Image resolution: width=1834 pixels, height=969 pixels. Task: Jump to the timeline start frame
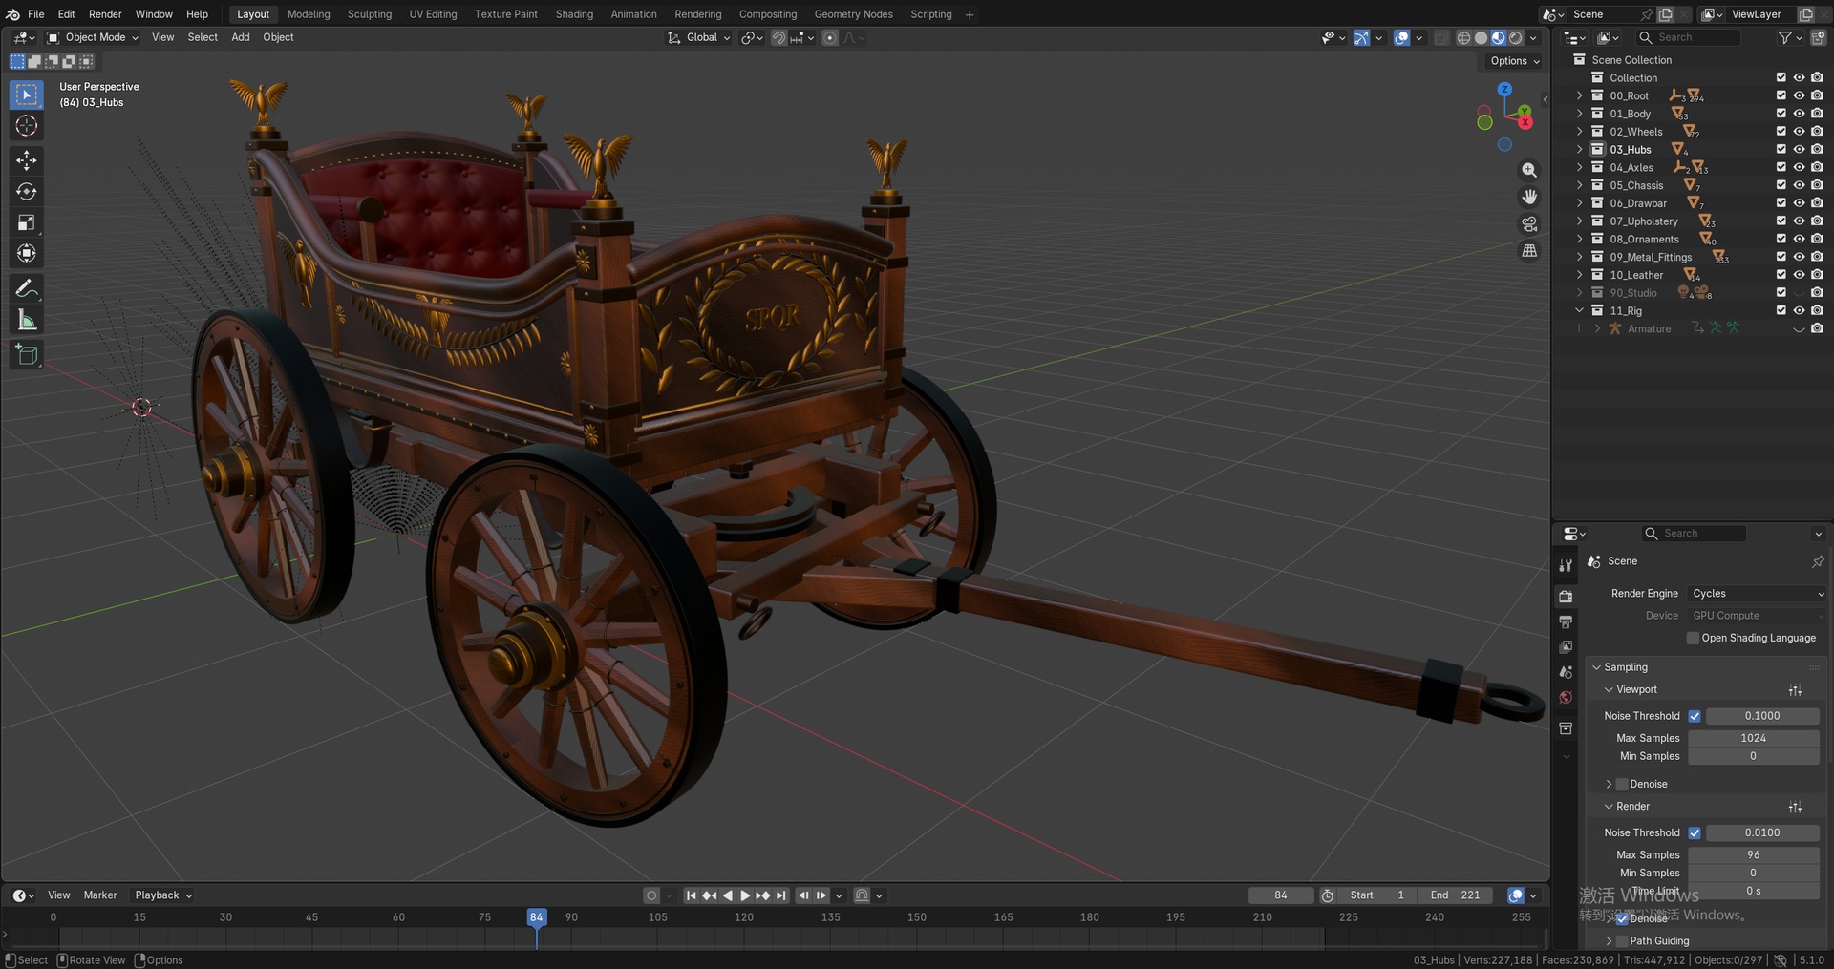692,895
